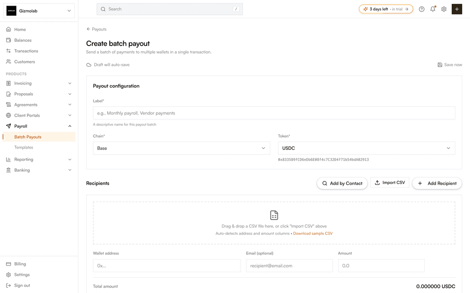Click the Amount field
Viewport: 470px width, 293px height.
click(x=381, y=266)
